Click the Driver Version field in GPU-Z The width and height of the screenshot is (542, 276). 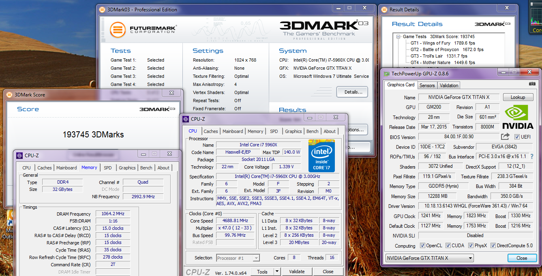[x=475, y=206]
